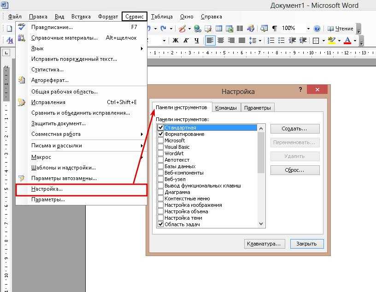Click the Columns icon
Image resolution: width=376 pixels, height=292 pixels.
point(240,29)
